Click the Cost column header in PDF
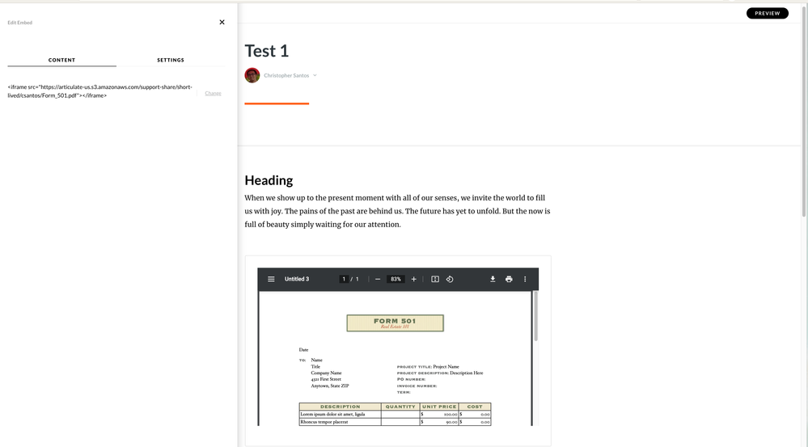808x447 pixels. pos(475,407)
